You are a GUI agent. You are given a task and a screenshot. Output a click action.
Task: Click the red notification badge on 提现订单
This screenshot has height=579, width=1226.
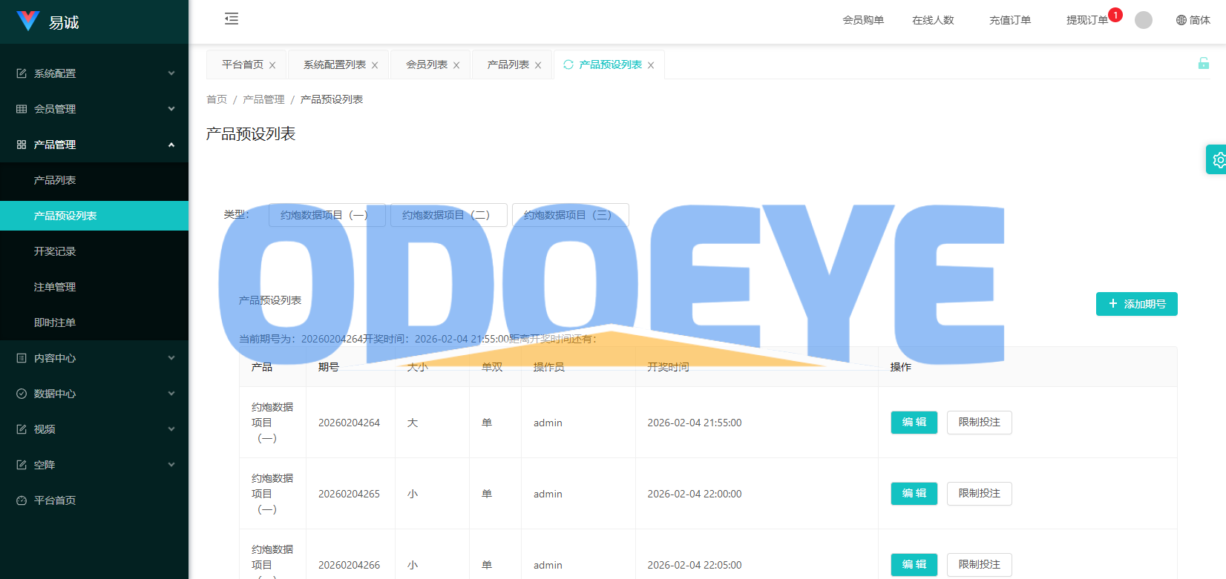[x=1115, y=15]
